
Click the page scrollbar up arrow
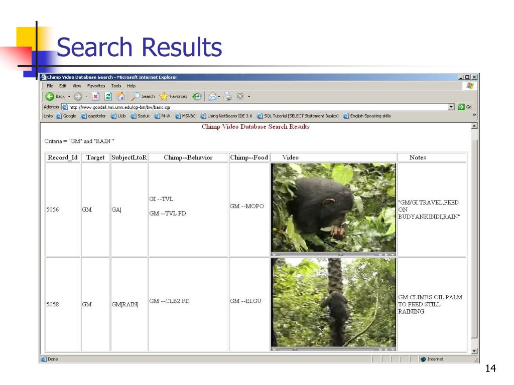coord(474,126)
